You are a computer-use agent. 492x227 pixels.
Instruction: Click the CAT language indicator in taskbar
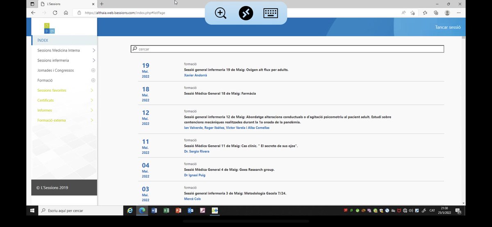pos(432,211)
